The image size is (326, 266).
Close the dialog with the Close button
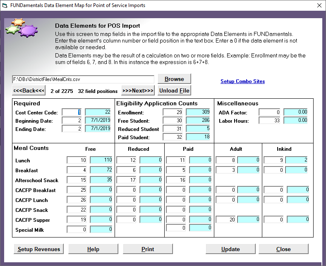(283, 249)
